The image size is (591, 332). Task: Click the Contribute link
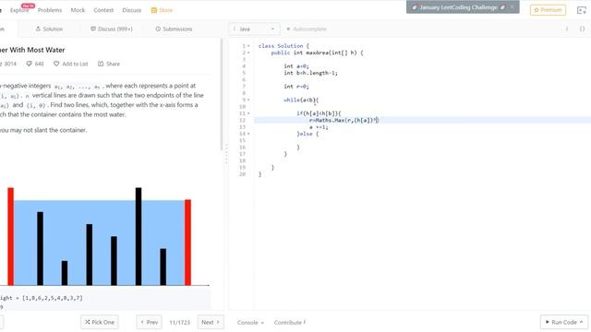pyautogui.click(x=289, y=323)
